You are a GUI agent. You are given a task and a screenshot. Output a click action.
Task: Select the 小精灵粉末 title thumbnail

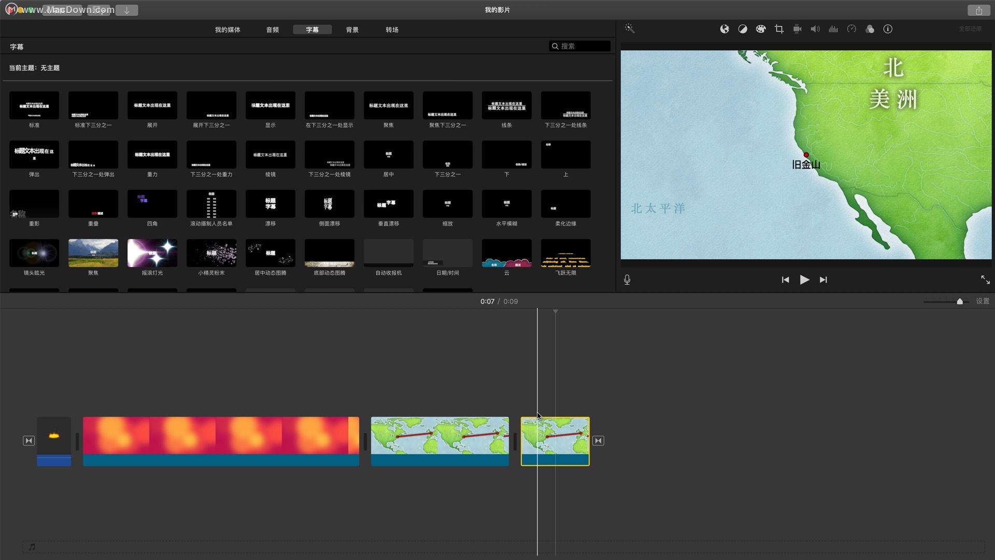(211, 253)
